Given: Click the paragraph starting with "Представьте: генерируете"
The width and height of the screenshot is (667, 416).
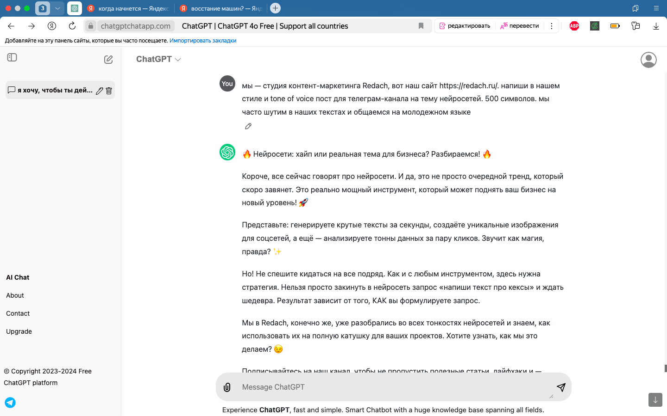Looking at the screenshot, I should (400, 238).
